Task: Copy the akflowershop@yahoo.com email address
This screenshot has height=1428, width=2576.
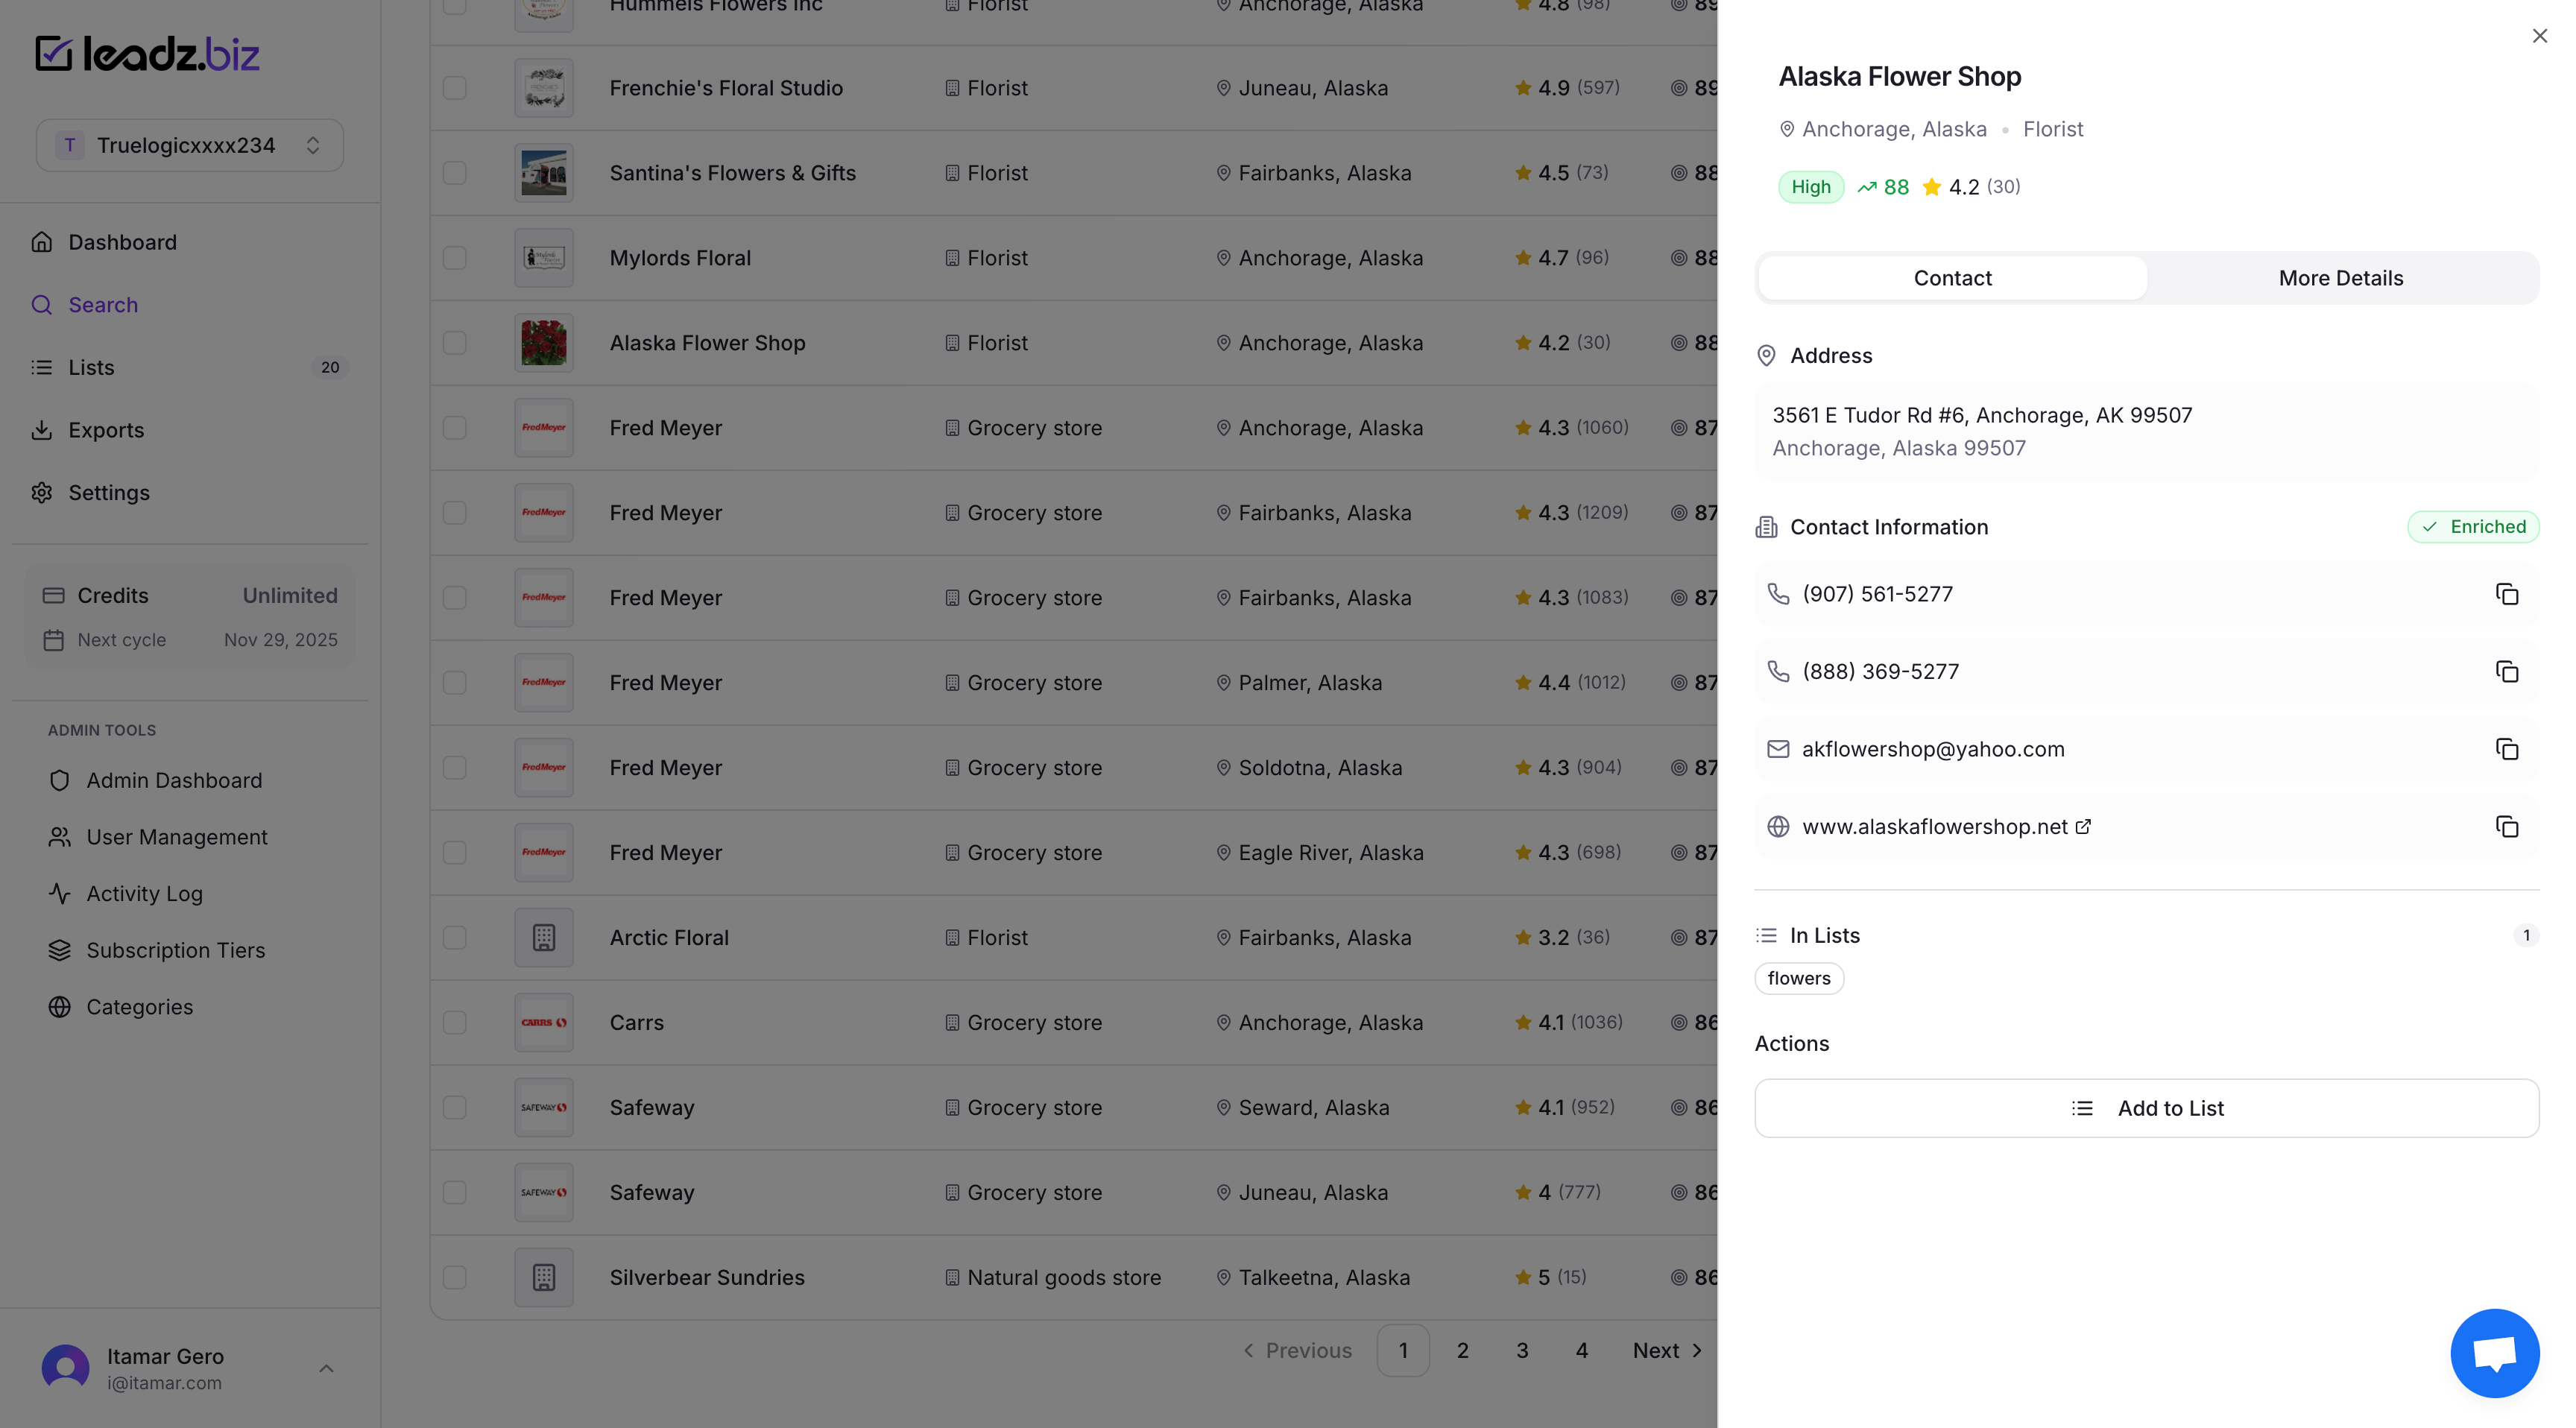Action: click(2506, 749)
